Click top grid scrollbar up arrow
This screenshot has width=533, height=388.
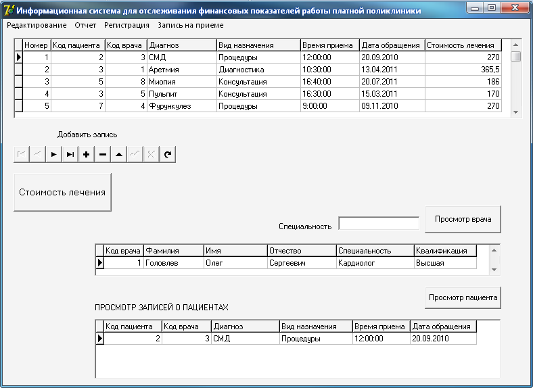(x=515, y=45)
